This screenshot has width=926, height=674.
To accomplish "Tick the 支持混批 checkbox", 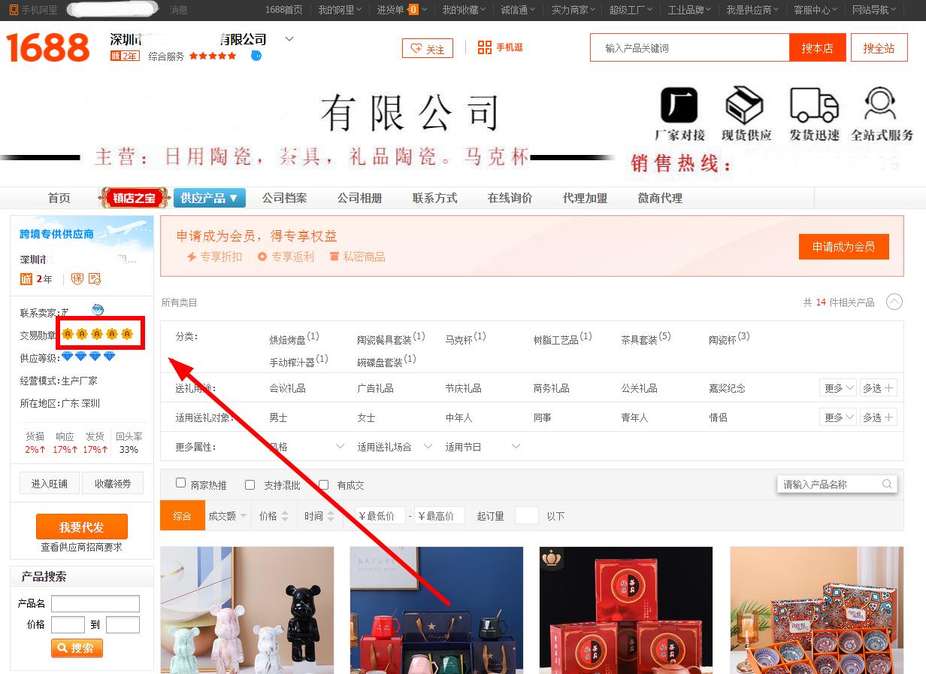I will coord(250,485).
